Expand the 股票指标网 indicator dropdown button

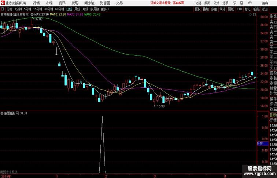click(2, 113)
